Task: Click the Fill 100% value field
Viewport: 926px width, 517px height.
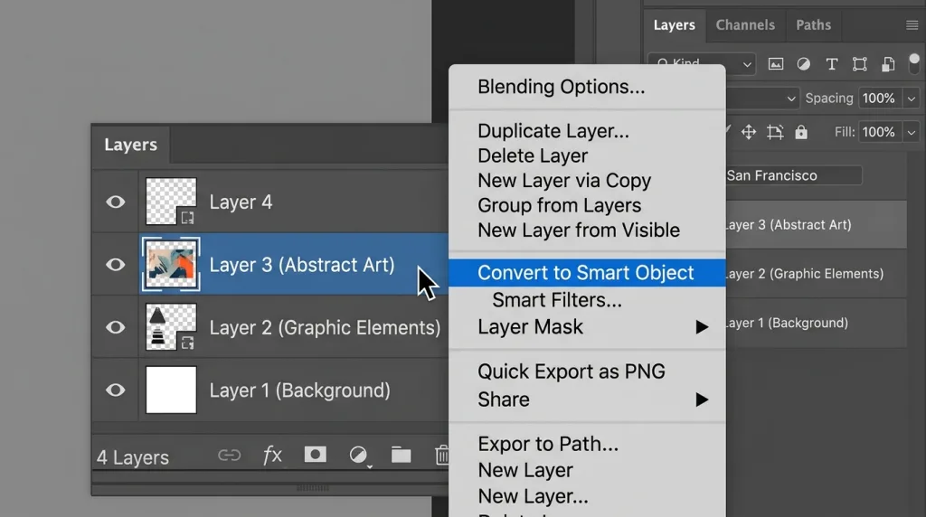Action: coord(880,132)
